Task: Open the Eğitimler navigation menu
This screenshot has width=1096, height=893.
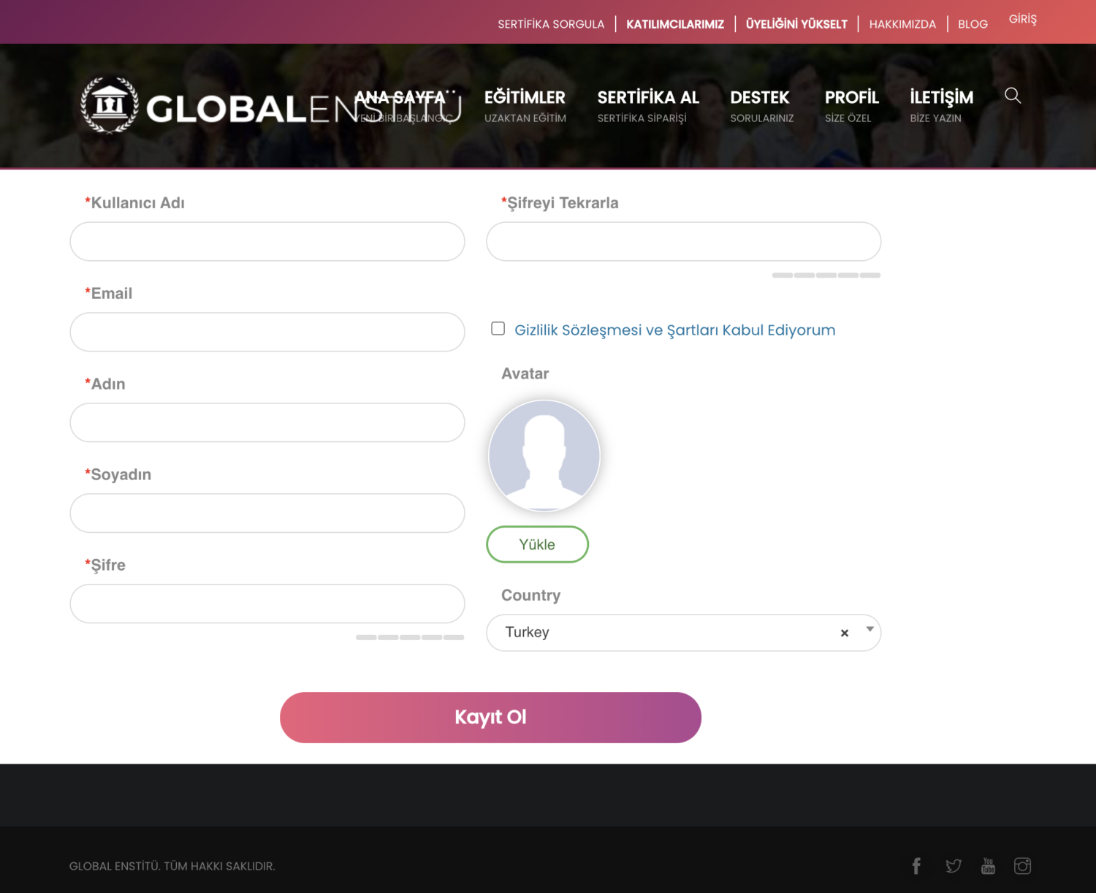Action: pos(525,98)
